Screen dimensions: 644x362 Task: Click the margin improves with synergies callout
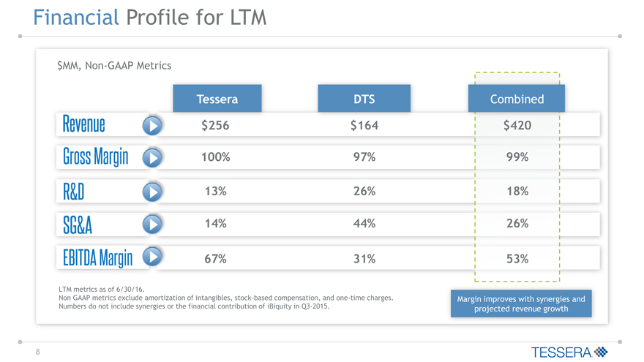tap(520, 303)
